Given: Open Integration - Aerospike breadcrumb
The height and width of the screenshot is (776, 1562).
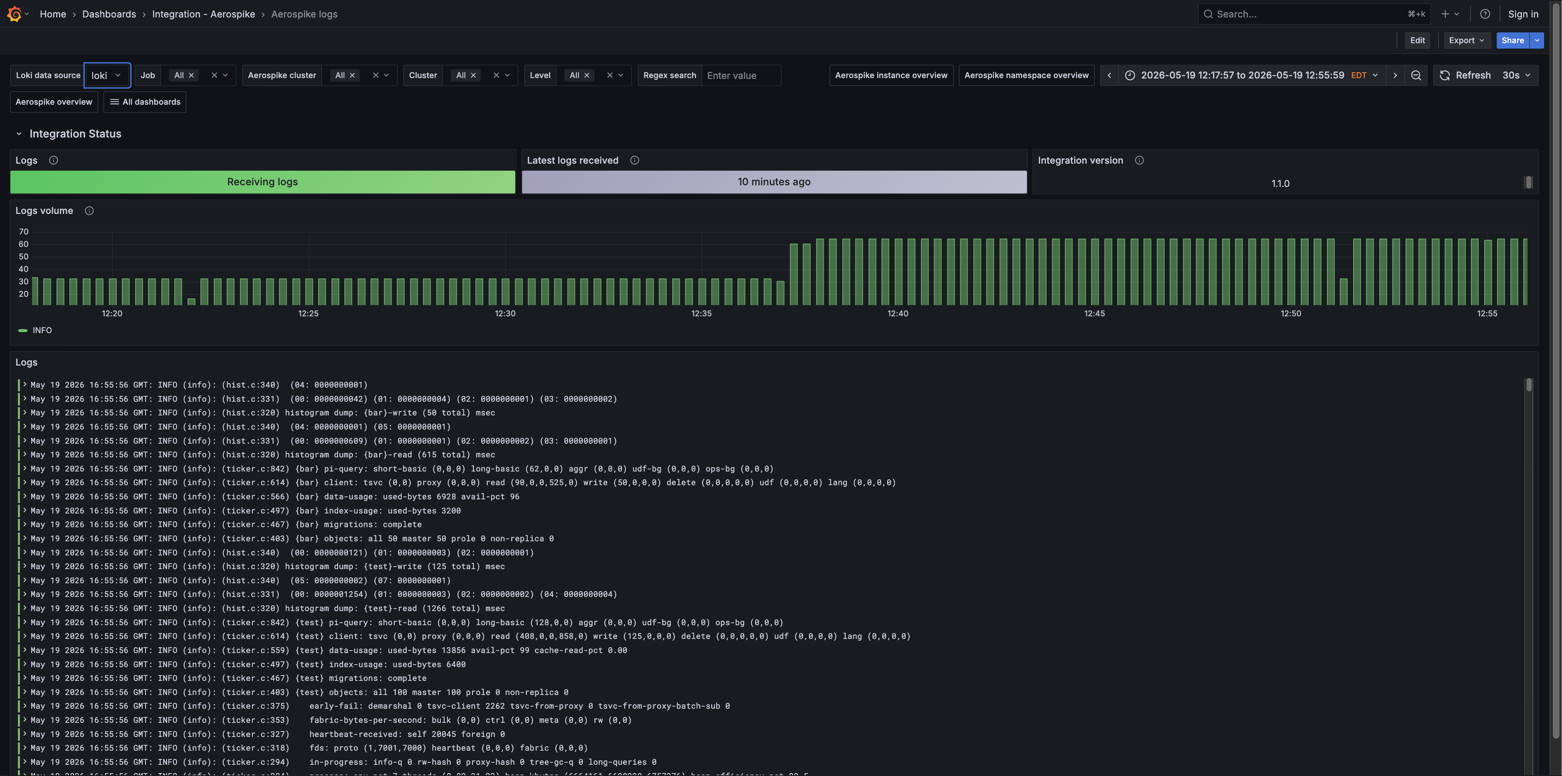Looking at the screenshot, I should 203,14.
